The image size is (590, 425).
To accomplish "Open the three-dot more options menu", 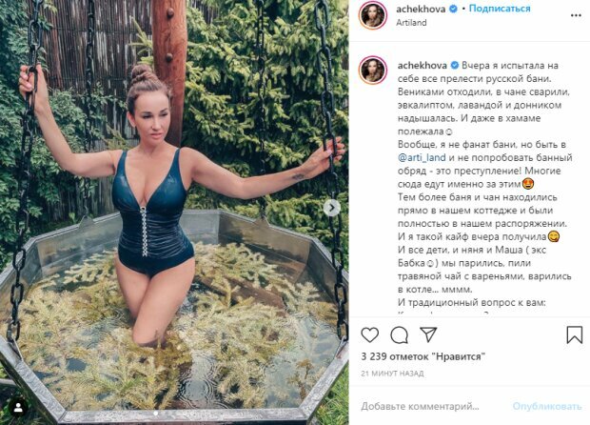I will pyautogui.click(x=576, y=15).
